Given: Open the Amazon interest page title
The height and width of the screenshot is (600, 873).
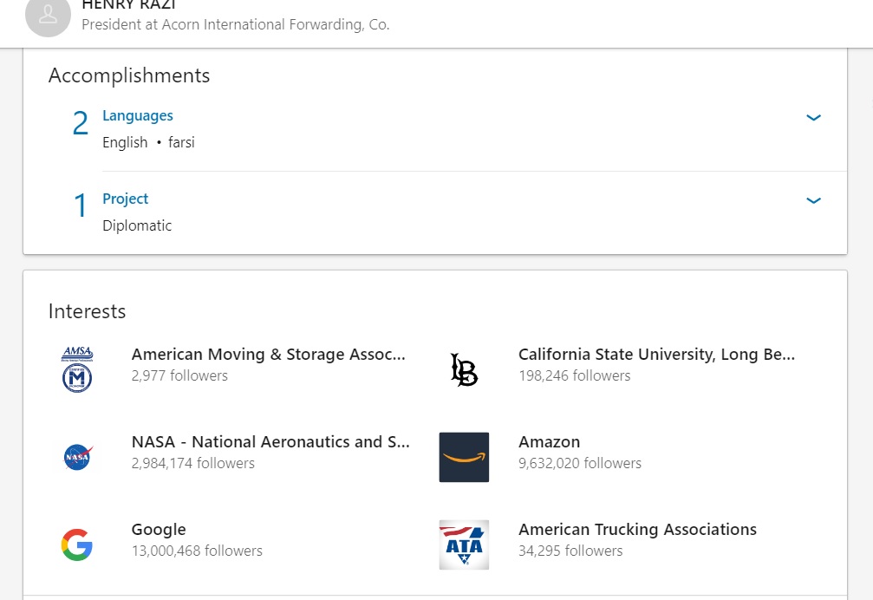Looking at the screenshot, I should 549,442.
